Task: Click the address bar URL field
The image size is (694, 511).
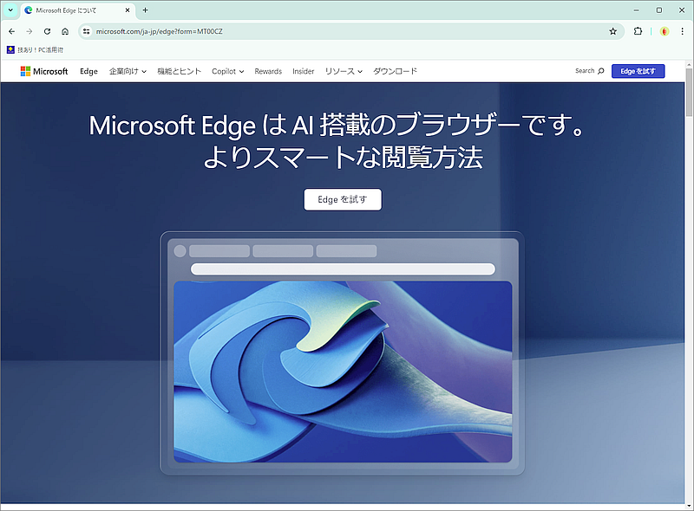Action: 350,31
